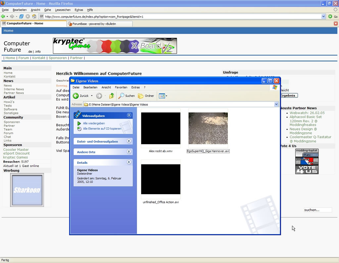Click the green Go button icon
The height and width of the screenshot is (263, 339).
[330, 17]
